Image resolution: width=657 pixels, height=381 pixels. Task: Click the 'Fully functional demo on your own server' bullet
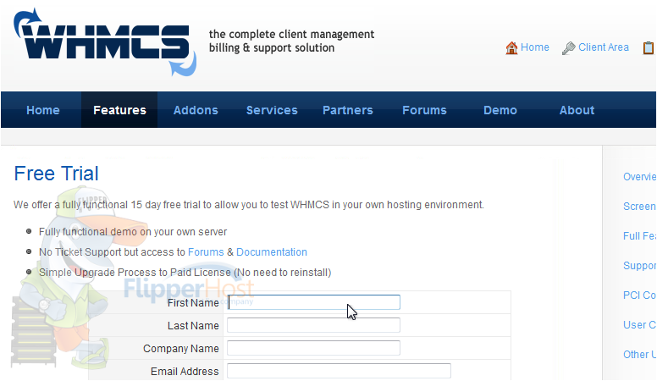pos(133,232)
